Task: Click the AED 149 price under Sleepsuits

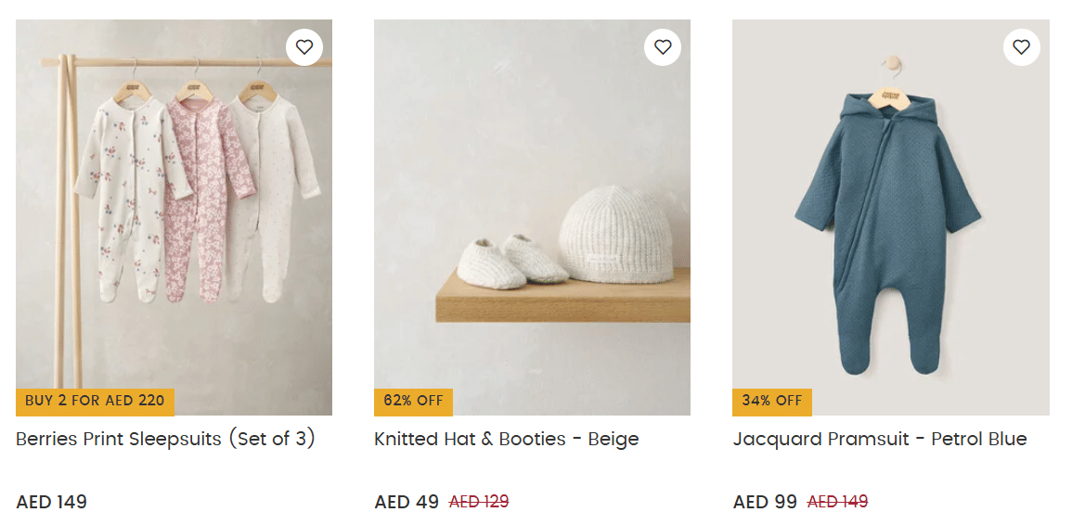Action: coord(52,503)
